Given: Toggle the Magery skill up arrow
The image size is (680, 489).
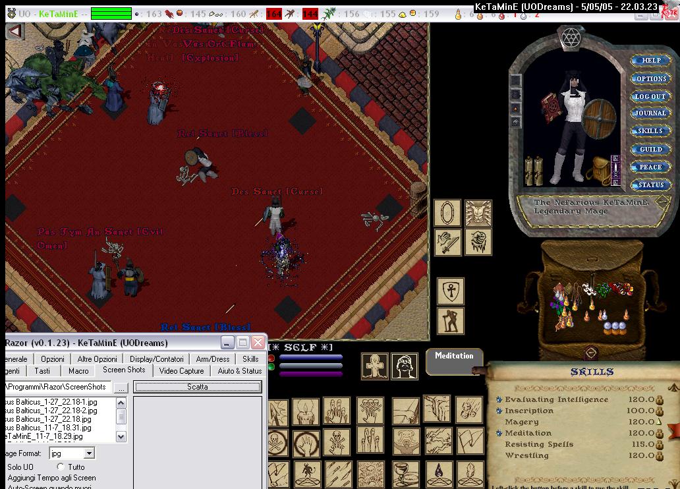Looking at the screenshot, I should (659, 421).
